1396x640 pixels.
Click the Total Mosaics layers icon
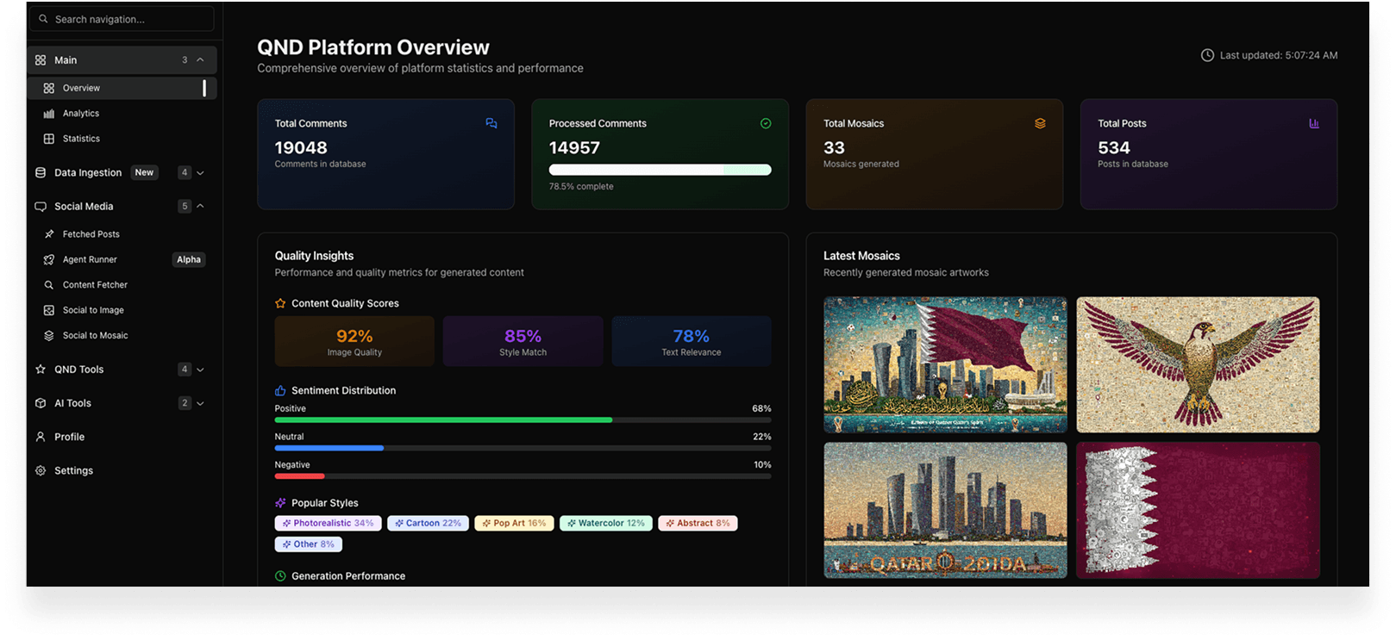click(1040, 123)
